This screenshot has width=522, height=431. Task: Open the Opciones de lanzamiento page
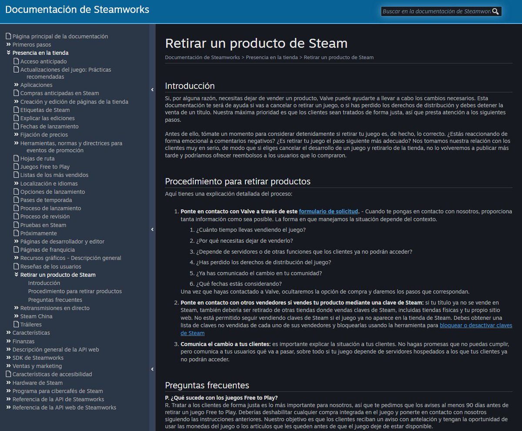click(53, 192)
